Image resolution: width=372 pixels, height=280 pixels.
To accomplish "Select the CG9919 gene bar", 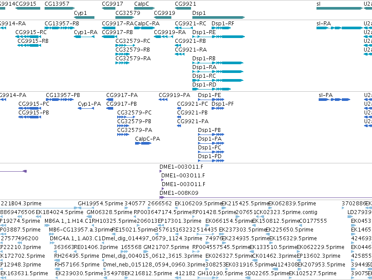I will pyautogui.click(x=163, y=17).
